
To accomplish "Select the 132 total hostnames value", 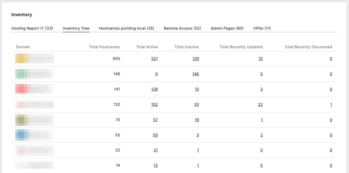I will pos(117,105).
